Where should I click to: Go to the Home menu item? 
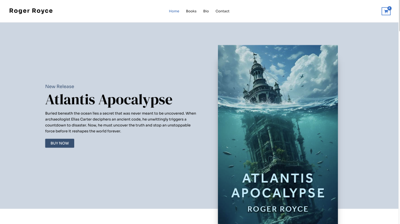tap(174, 11)
